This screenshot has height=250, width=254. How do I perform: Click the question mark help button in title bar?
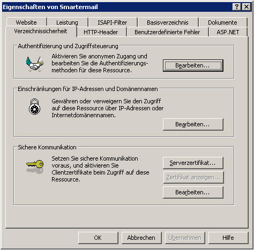237,7
